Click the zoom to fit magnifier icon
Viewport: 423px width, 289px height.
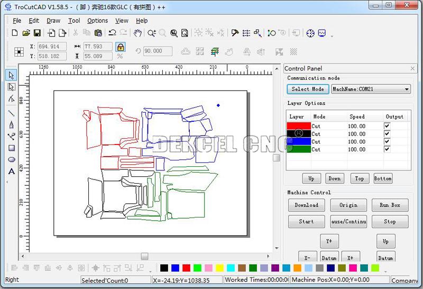coord(185,33)
